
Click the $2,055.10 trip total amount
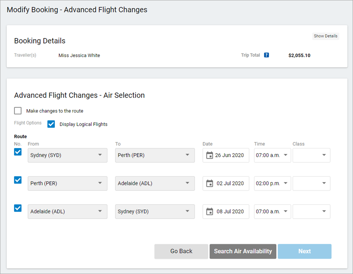point(299,55)
